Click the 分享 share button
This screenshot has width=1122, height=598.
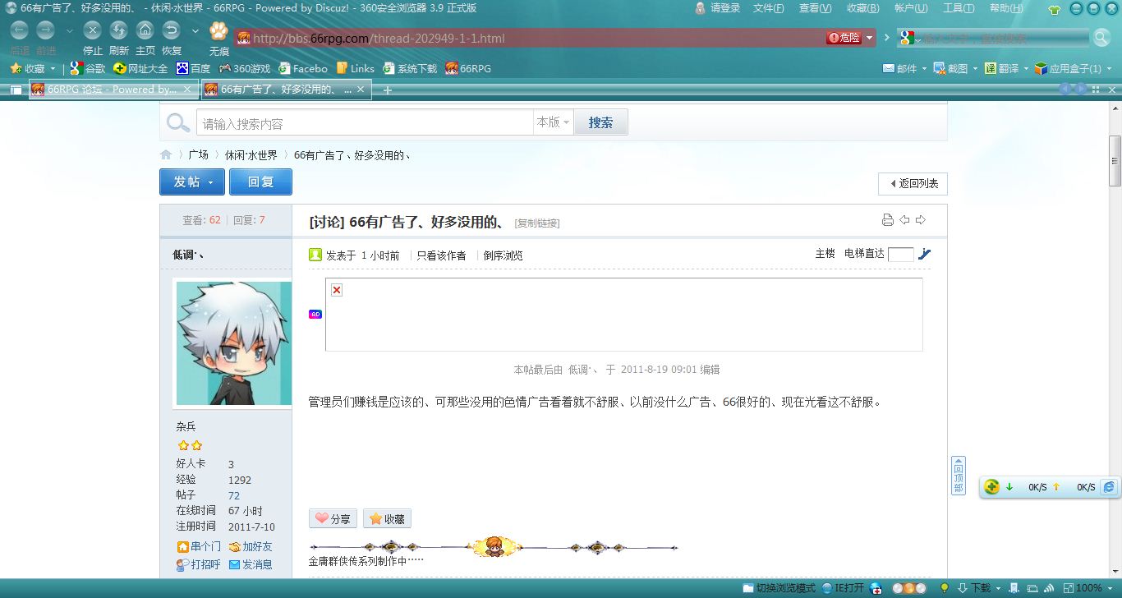click(x=333, y=518)
